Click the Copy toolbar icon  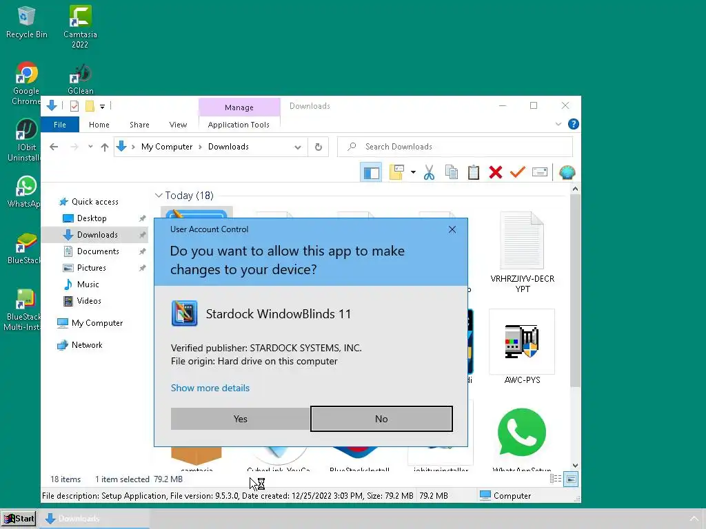(451, 172)
